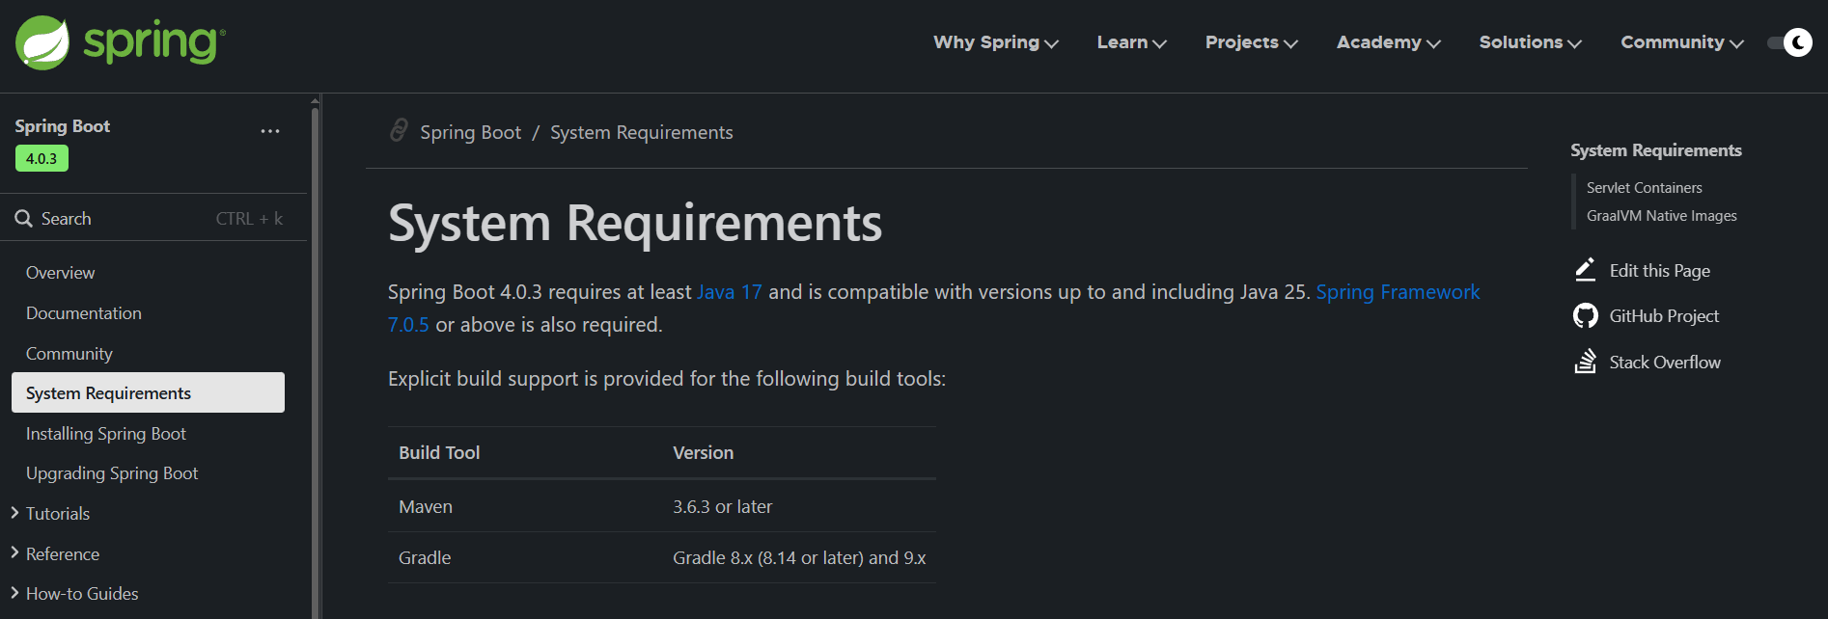Open the GitHub Project link text
The image size is (1828, 619).
tap(1664, 316)
